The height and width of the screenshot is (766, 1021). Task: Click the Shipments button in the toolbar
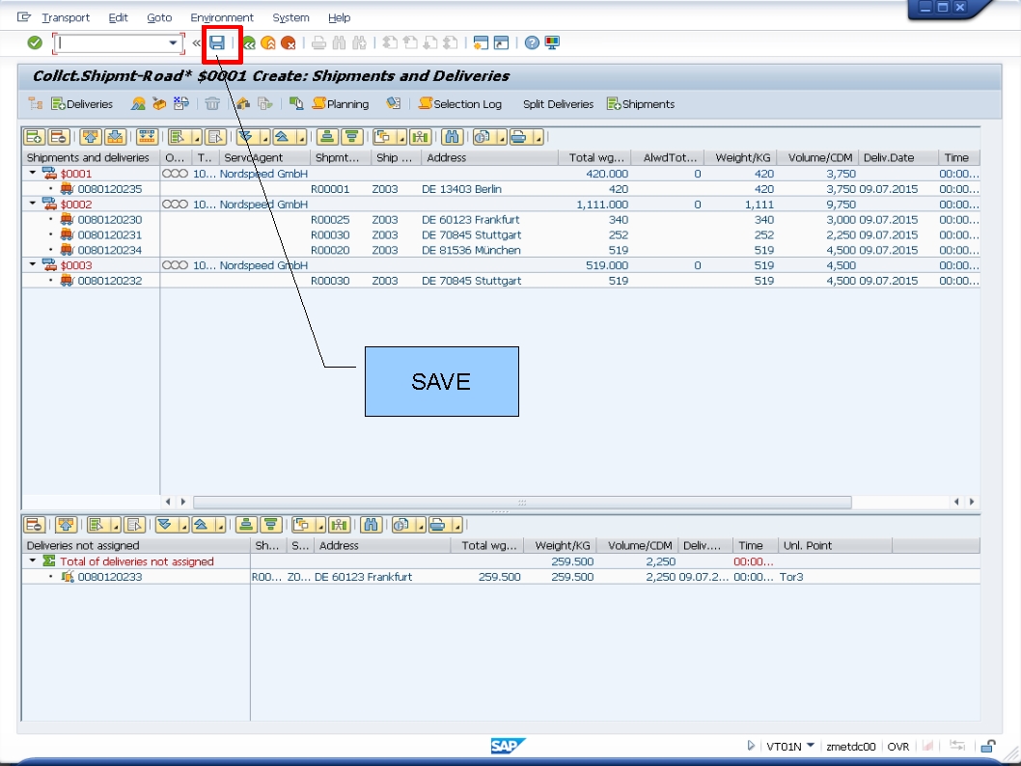pyautogui.click(x=640, y=103)
